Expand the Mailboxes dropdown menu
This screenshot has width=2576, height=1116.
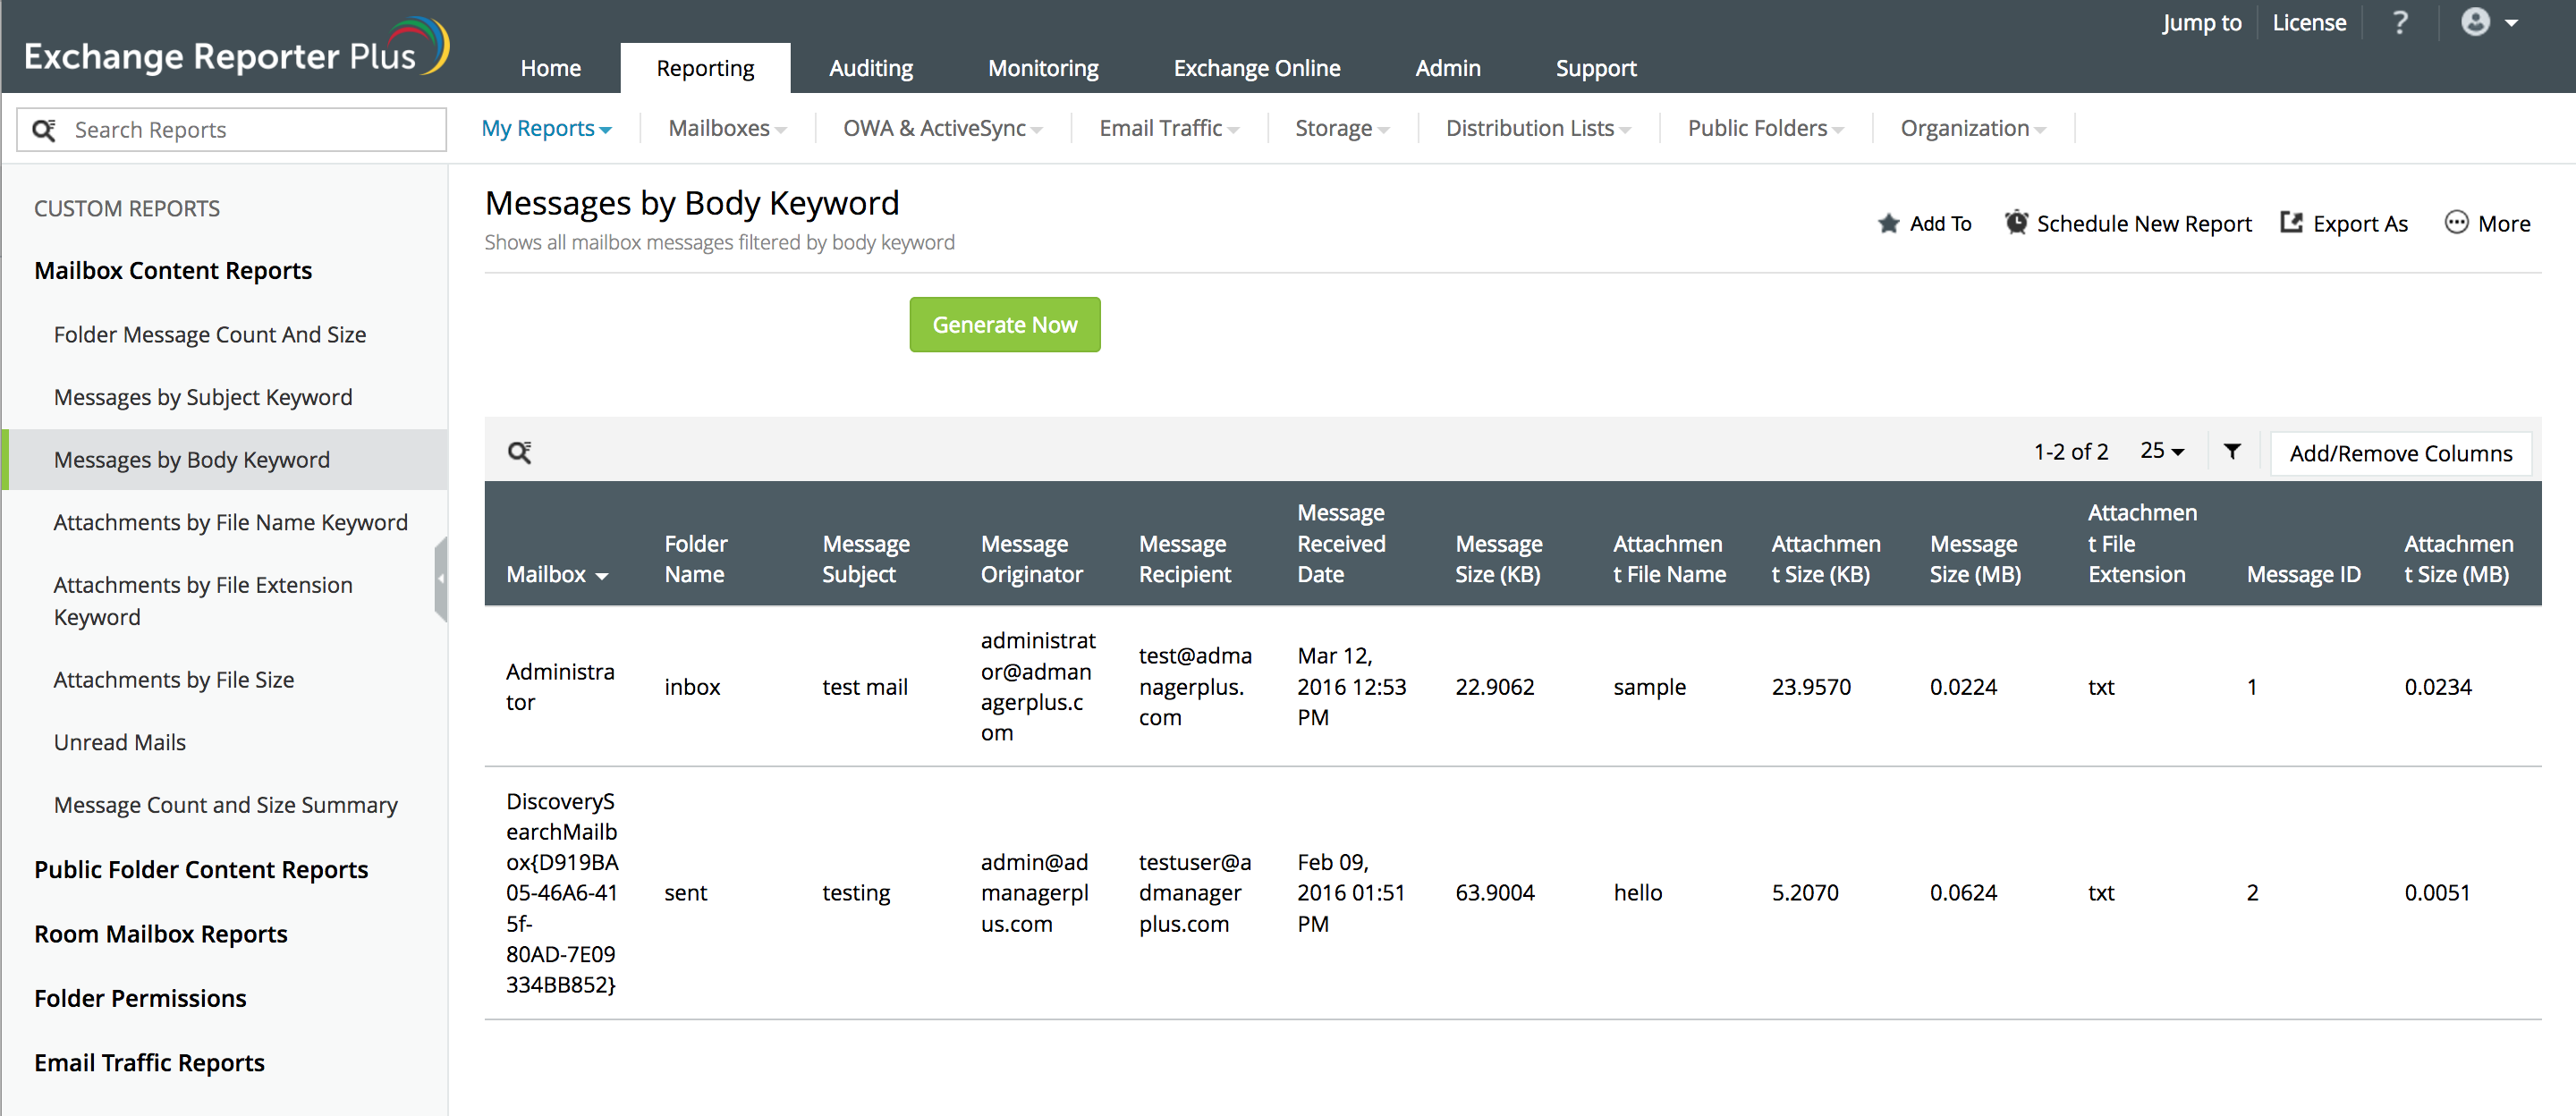click(726, 128)
